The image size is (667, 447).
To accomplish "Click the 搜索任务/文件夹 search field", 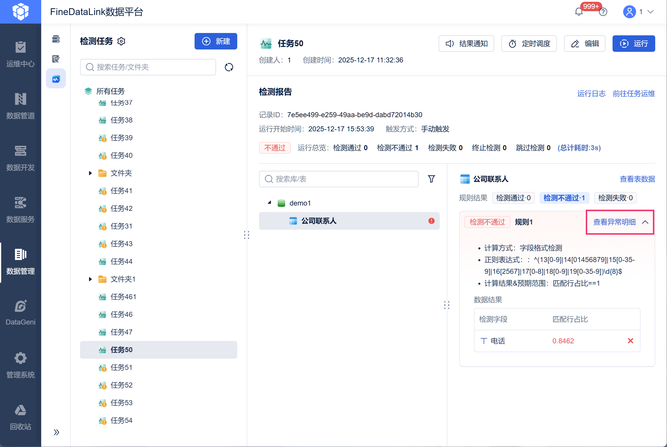I will click(148, 67).
